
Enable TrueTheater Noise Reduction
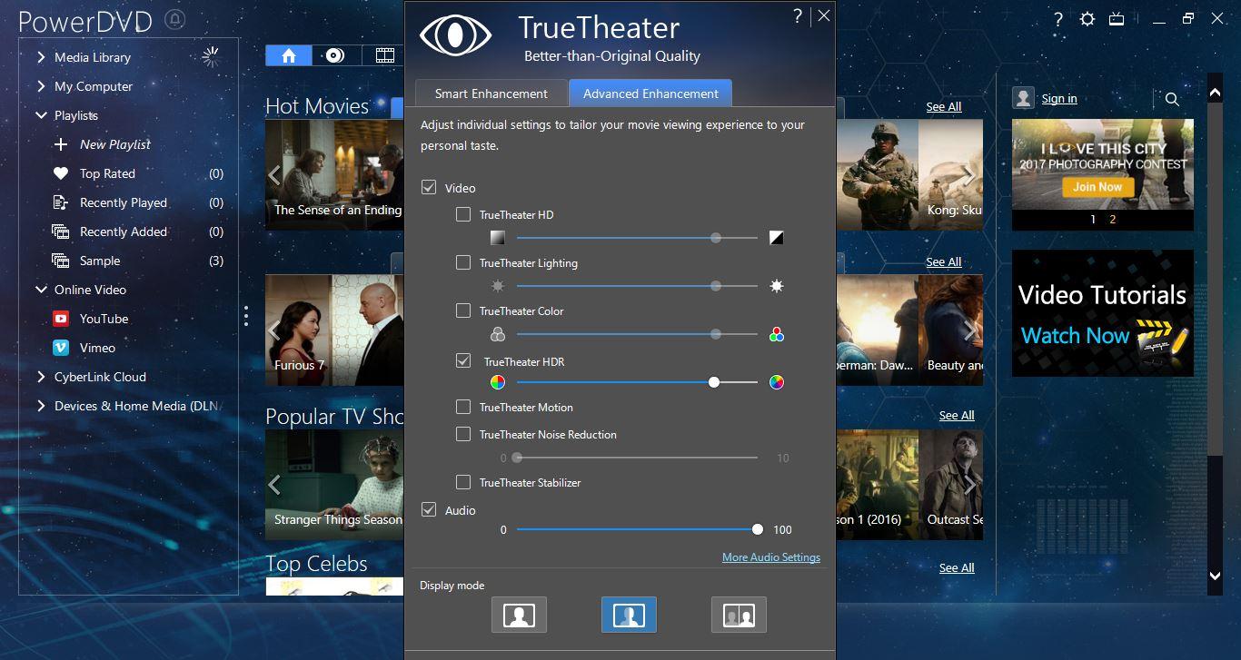click(x=463, y=435)
